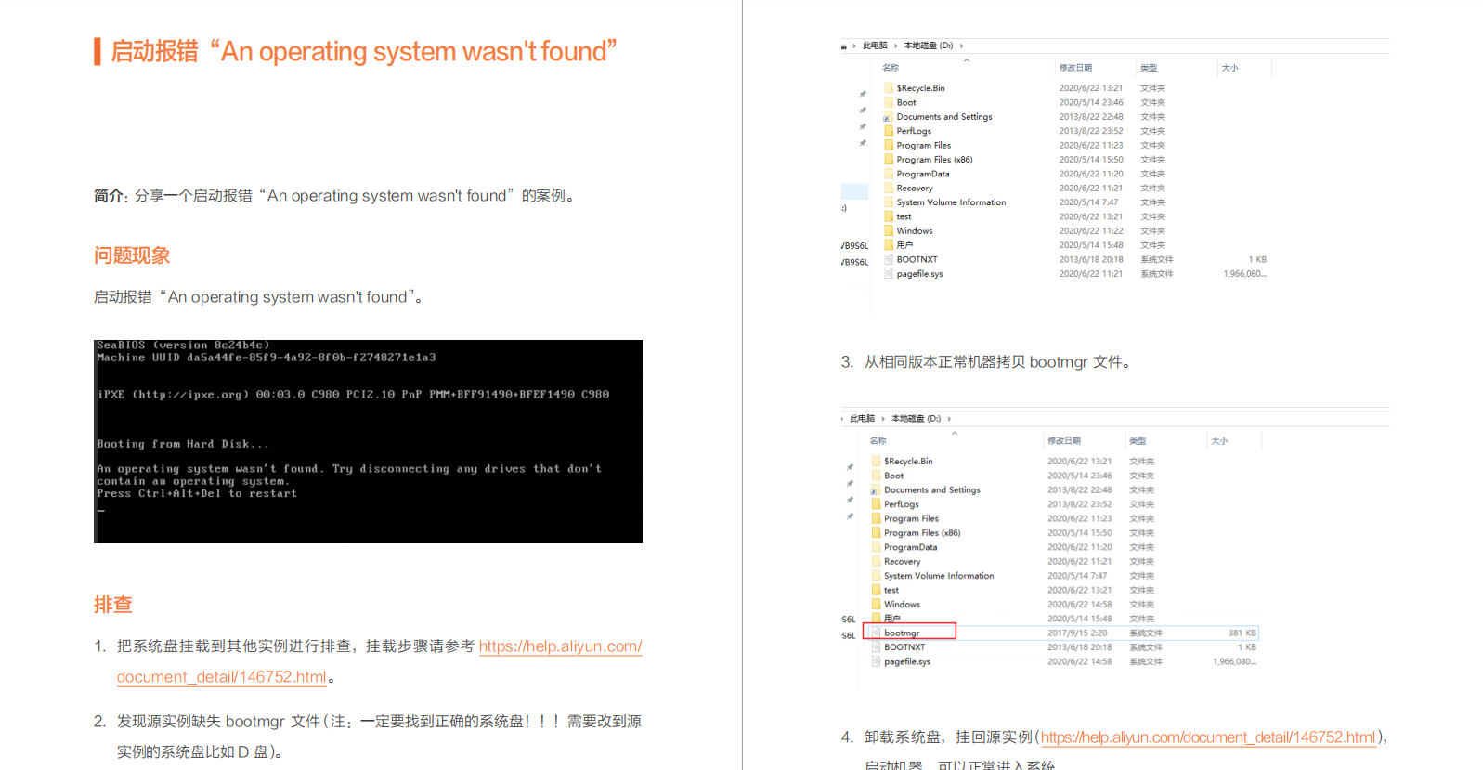Open the document_detail/146752.html link on the left page
1483x770 pixels.
click(x=222, y=677)
